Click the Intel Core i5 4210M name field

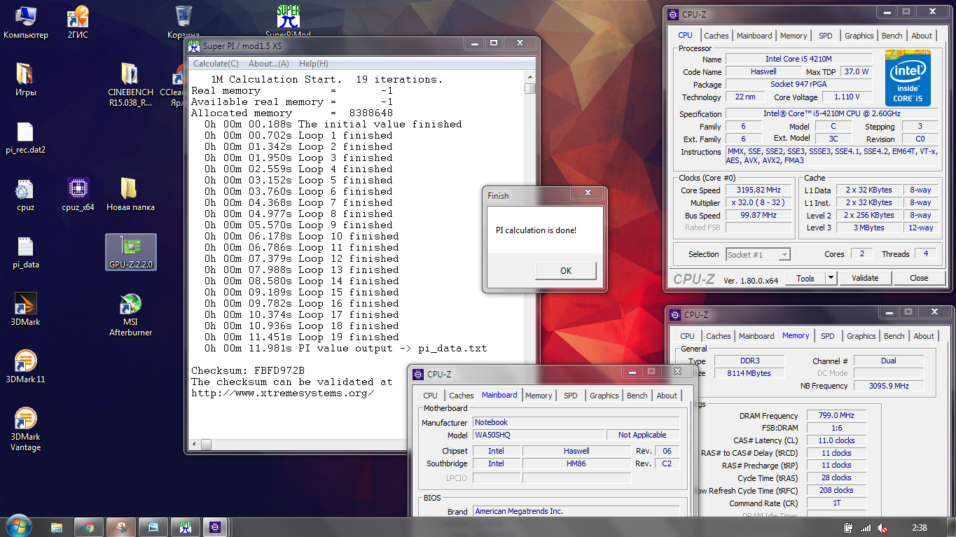pos(798,60)
